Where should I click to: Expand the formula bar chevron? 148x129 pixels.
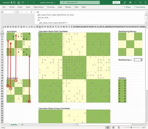pos(146,23)
